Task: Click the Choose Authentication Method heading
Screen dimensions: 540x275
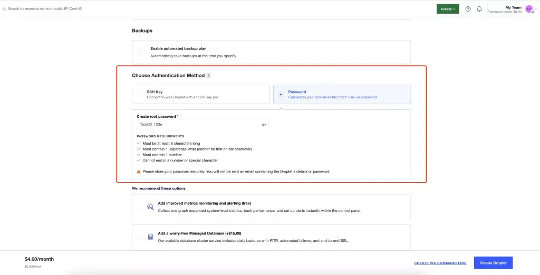Action: [x=168, y=76]
